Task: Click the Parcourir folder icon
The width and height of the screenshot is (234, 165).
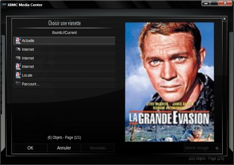Action: pos(18,83)
